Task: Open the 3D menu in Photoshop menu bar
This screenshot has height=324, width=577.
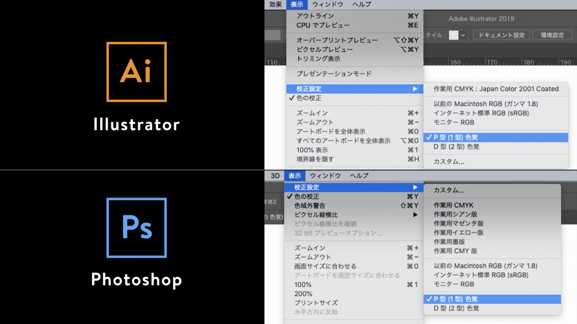Action: tap(275, 176)
